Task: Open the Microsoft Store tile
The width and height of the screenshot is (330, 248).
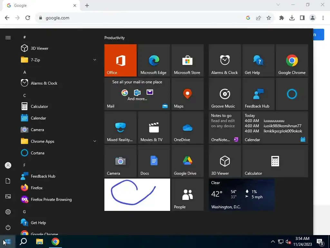Action: [188, 60]
